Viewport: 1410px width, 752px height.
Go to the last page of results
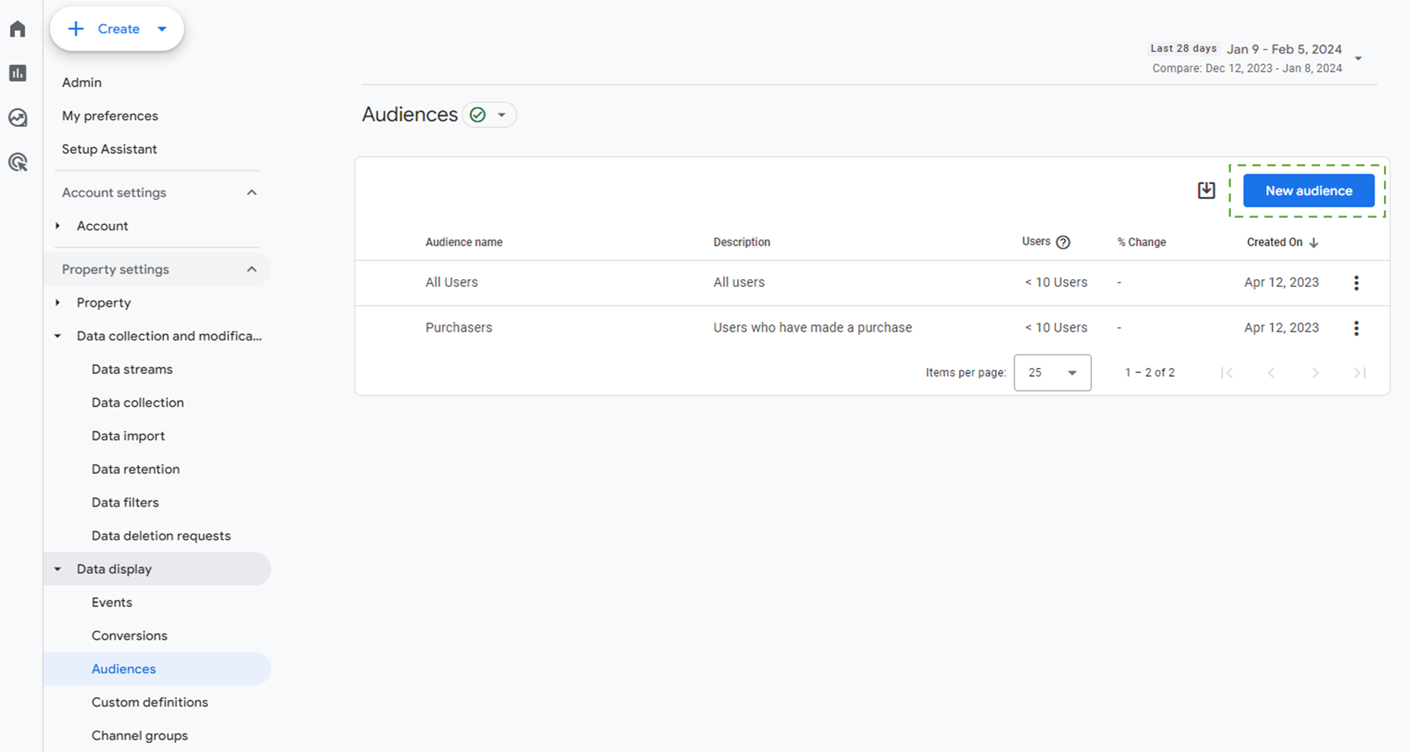pyautogui.click(x=1360, y=373)
